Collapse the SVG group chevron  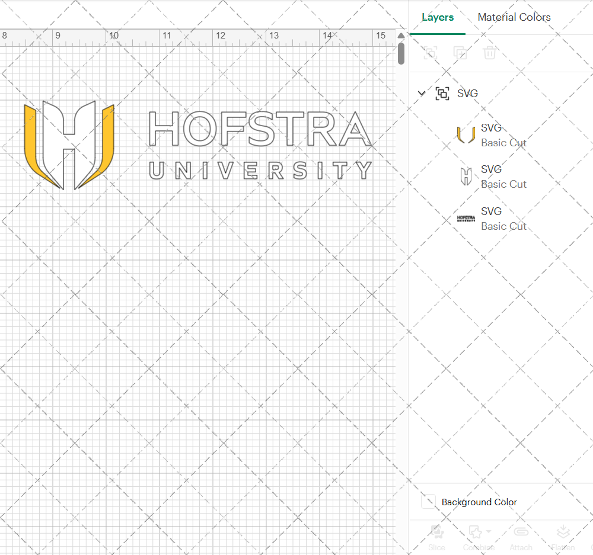point(421,93)
